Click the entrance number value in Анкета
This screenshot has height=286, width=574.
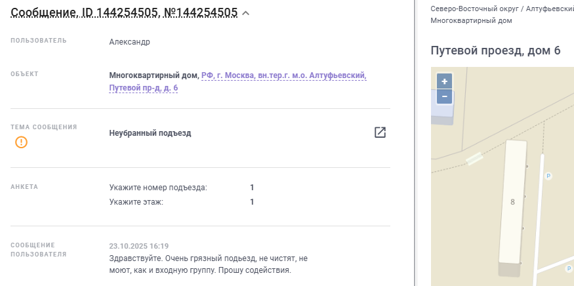251,188
